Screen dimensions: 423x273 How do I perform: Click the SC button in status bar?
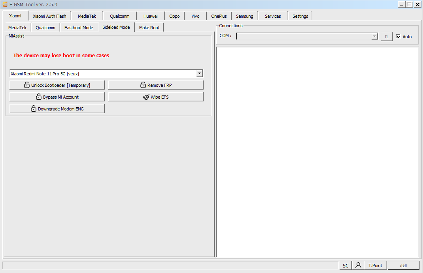(346, 266)
